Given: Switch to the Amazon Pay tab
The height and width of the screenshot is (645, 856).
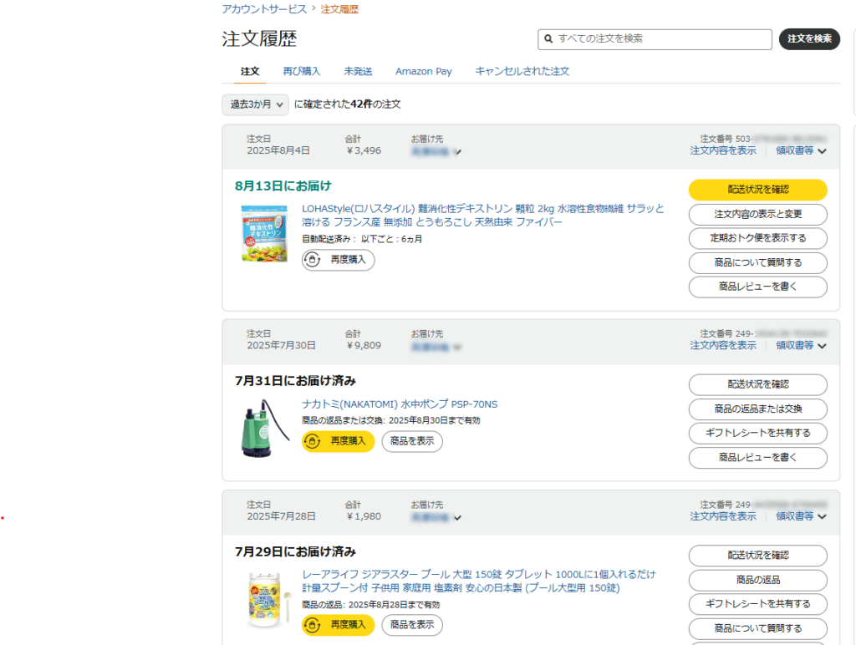Looking at the screenshot, I should [x=424, y=72].
